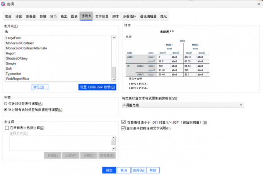The image size is (263, 175).
Task: Click the 应用(A) button
Action: [138, 170]
